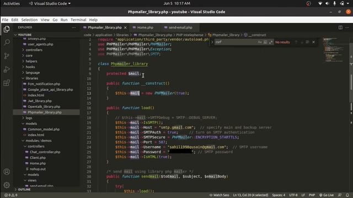Viewport: 353px width, 198px height.
Task: Click UTF-8 encoding in status bar
Action: pyautogui.click(x=293, y=195)
